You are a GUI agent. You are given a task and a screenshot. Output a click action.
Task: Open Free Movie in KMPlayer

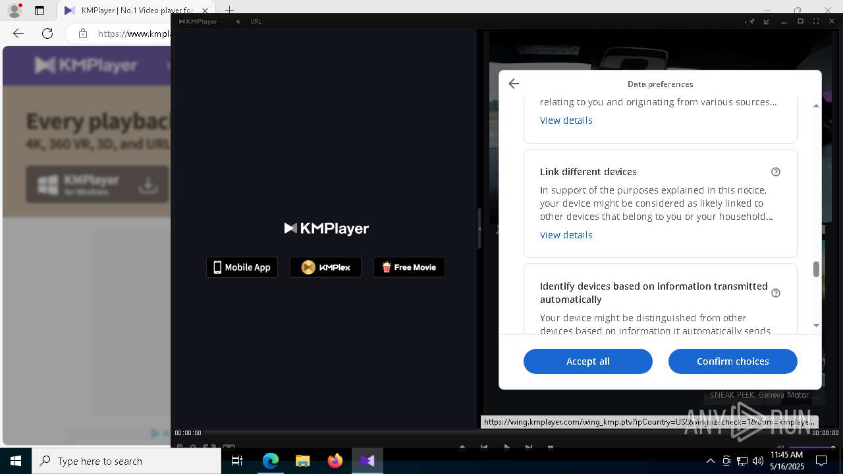(x=409, y=267)
